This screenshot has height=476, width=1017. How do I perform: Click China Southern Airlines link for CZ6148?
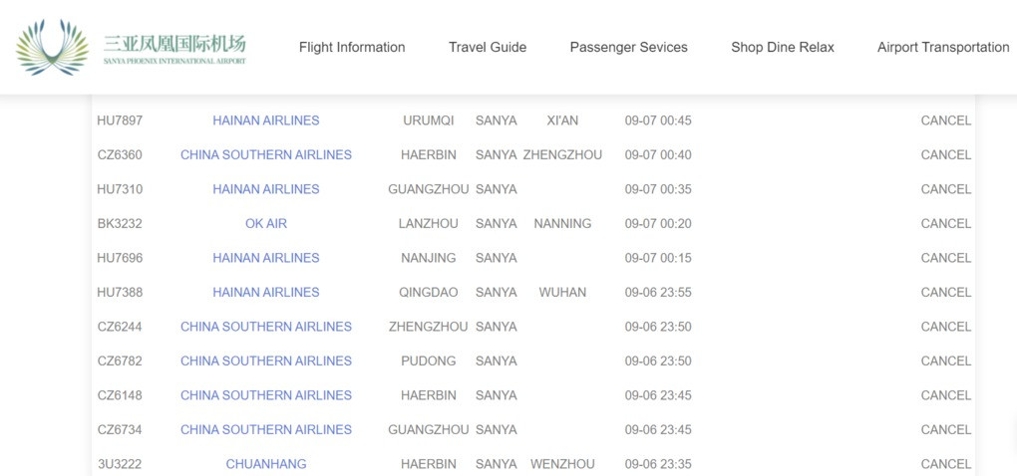(266, 395)
